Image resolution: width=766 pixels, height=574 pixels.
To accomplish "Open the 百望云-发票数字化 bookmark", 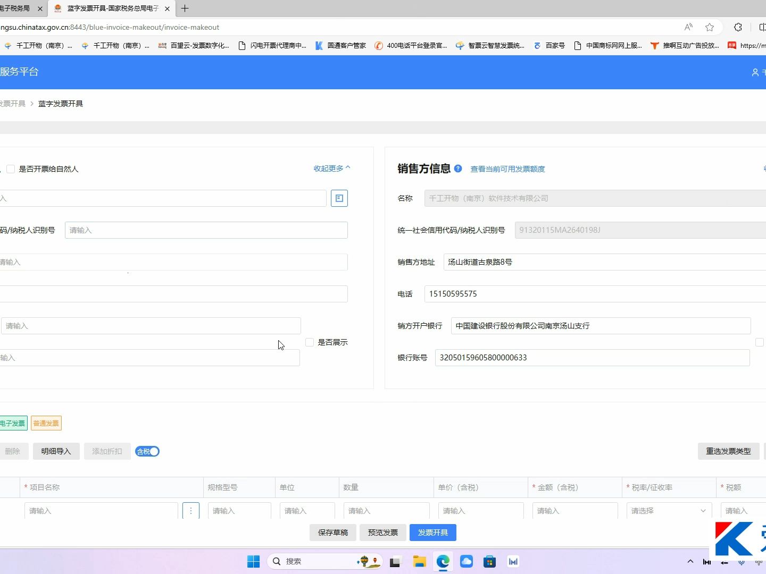I will tap(194, 46).
